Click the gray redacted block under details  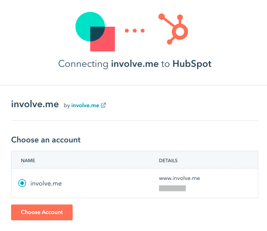click(x=172, y=188)
